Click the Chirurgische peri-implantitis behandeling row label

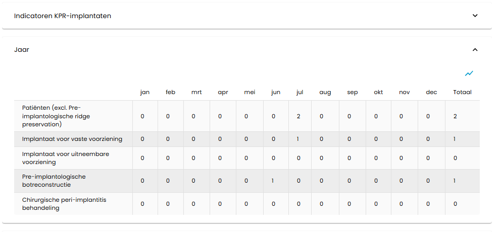[64, 204]
